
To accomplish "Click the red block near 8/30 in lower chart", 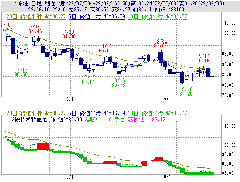I will coord(159,159).
